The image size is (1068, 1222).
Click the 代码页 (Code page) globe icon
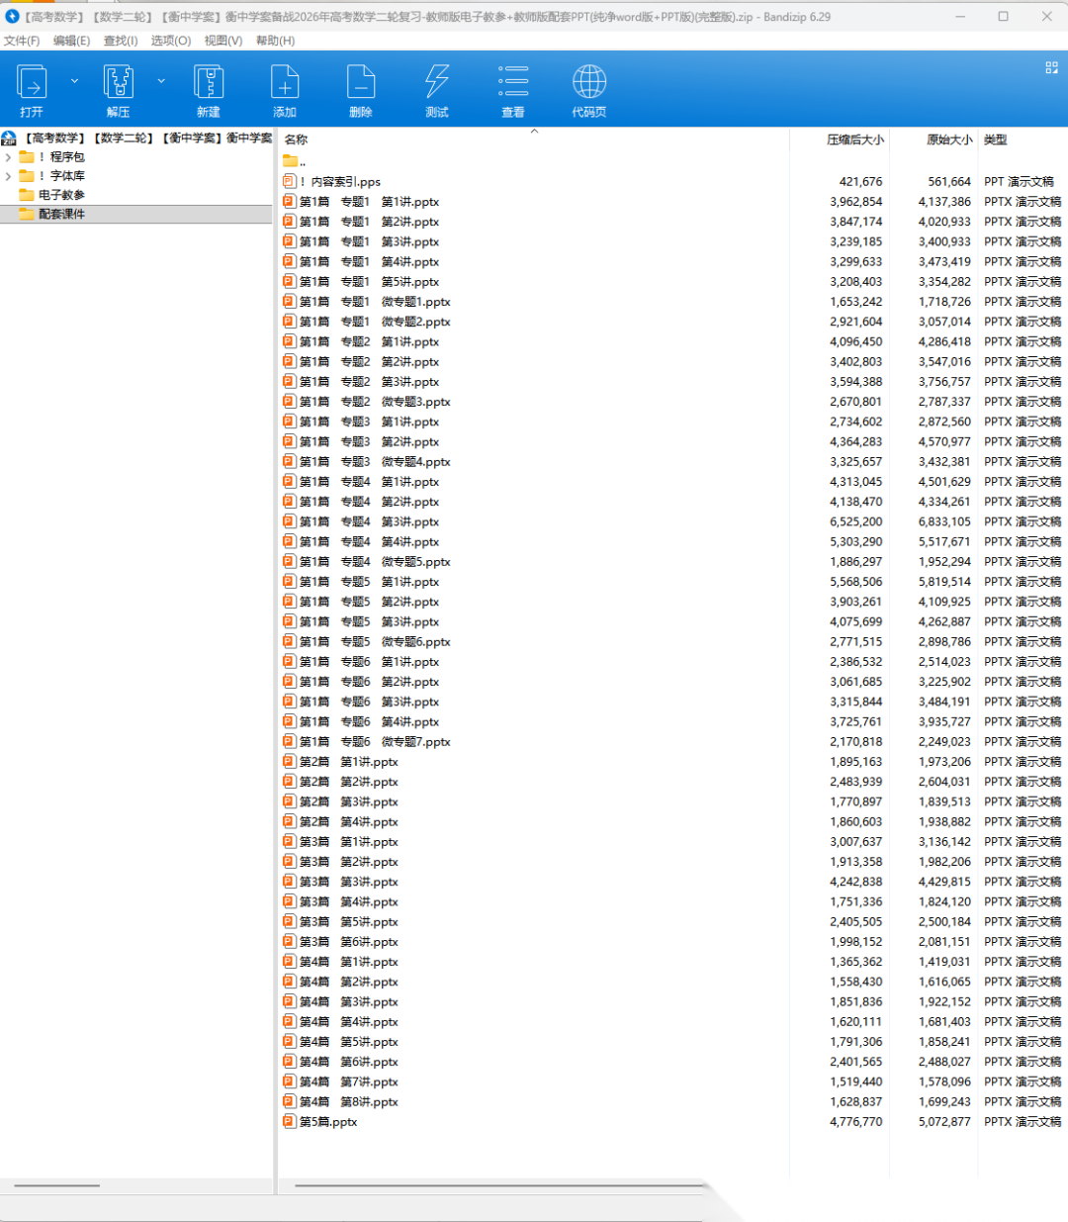pyautogui.click(x=589, y=83)
